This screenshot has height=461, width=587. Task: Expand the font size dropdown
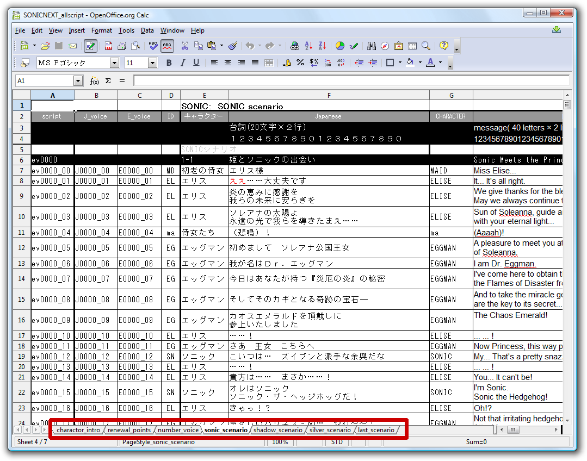click(x=152, y=63)
